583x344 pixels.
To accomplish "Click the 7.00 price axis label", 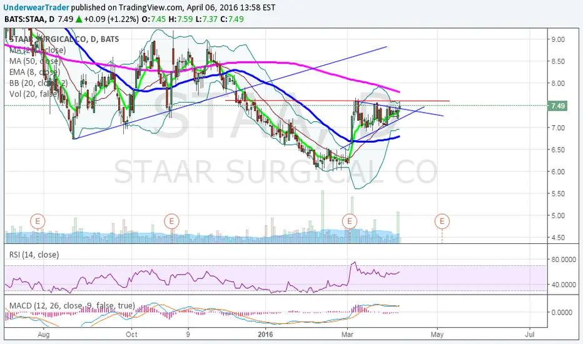I will (x=558, y=128).
